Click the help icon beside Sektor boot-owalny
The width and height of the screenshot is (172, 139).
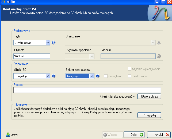pyautogui.click(x=98, y=76)
